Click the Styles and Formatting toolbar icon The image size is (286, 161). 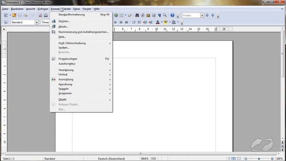tap(6, 22)
